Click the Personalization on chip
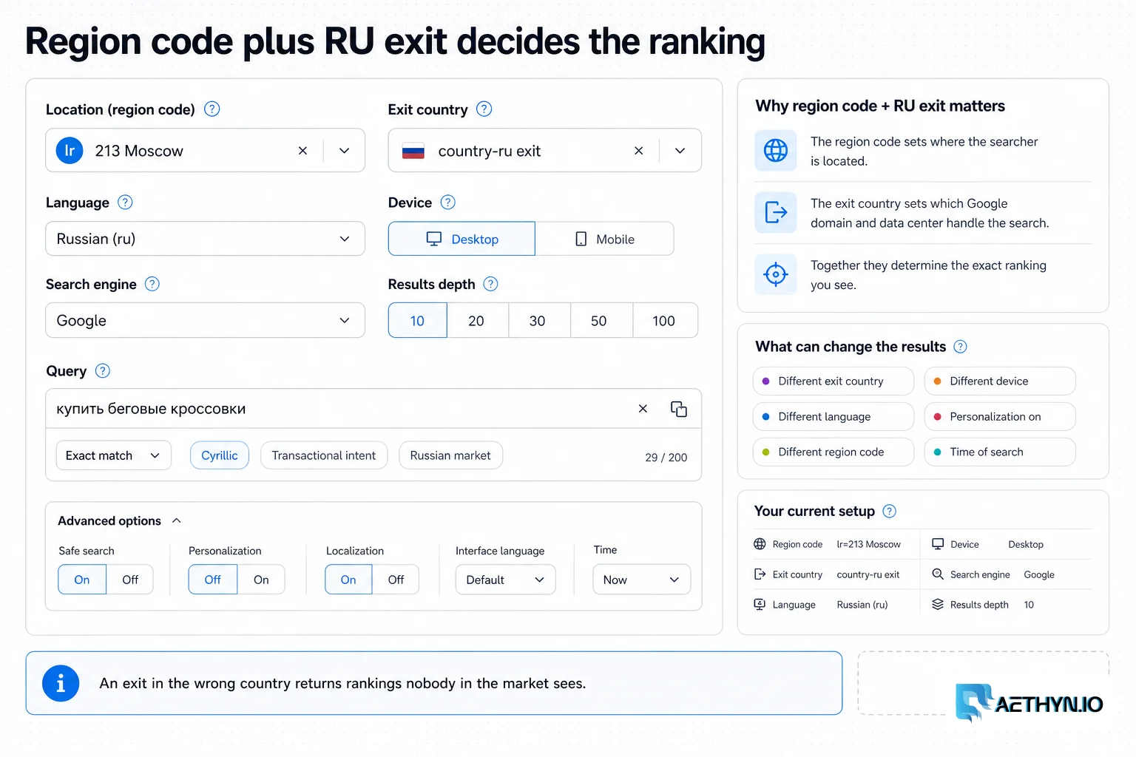 [x=1000, y=417]
